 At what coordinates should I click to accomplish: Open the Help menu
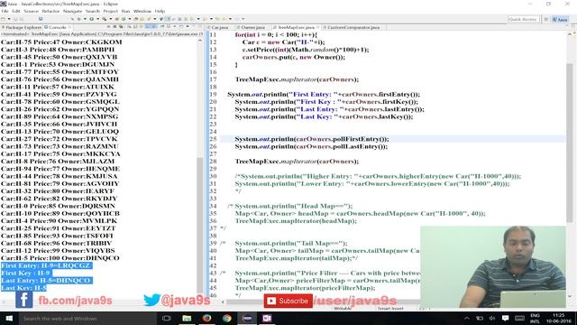point(160,11)
